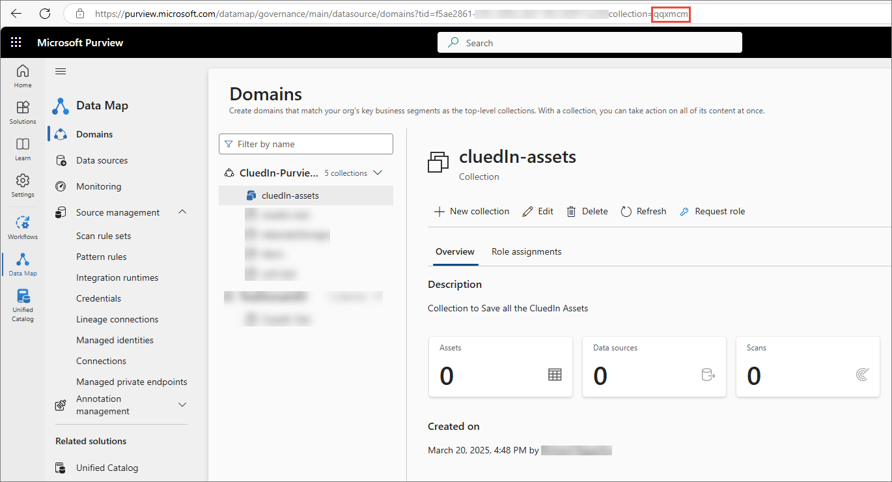Click the cluedIn-assets collection icon in tree
Screen dimensions: 892x482
251,195
